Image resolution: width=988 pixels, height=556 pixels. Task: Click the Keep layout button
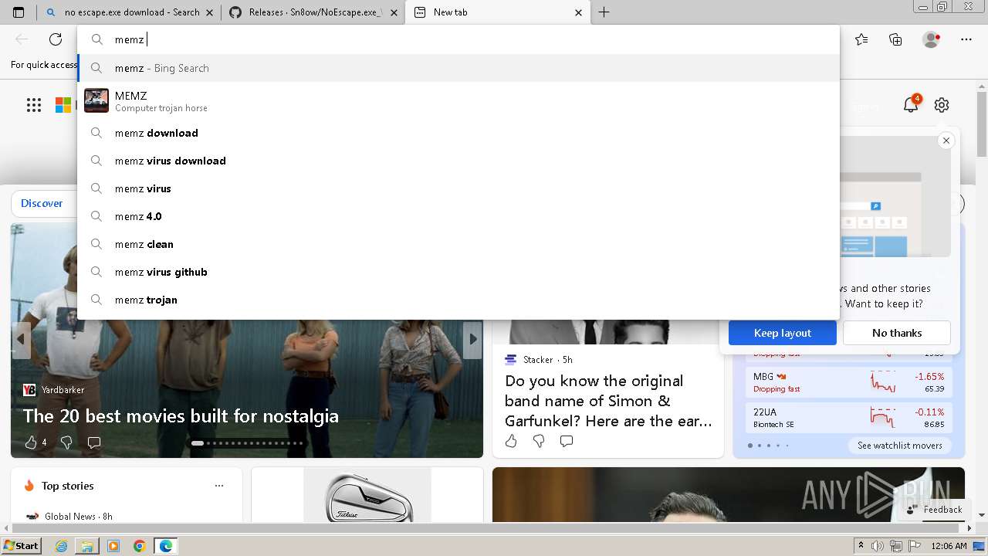tap(783, 333)
